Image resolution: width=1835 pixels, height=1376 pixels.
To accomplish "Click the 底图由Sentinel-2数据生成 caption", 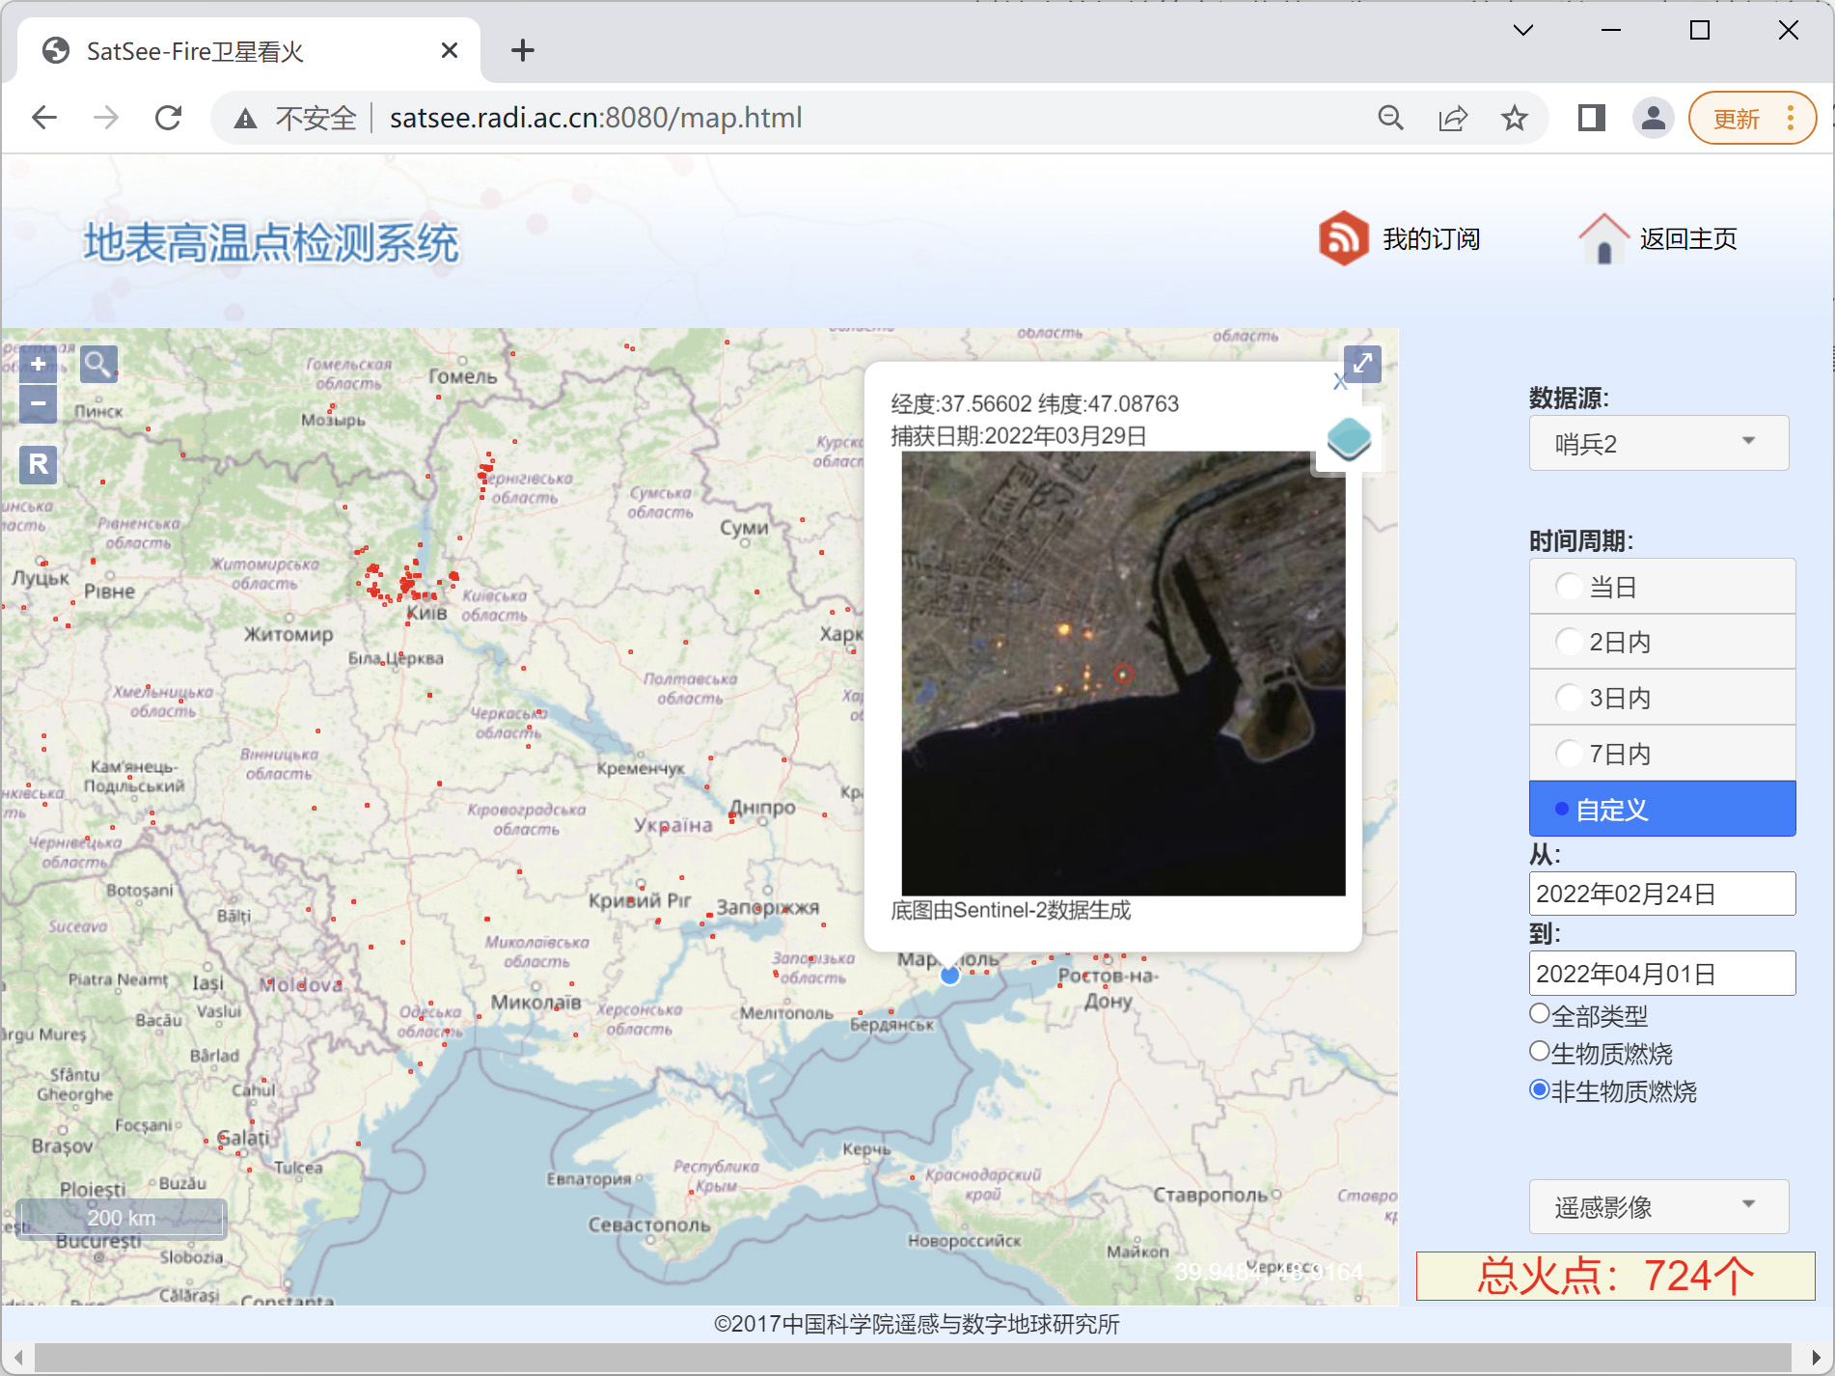I will point(1010,910).
